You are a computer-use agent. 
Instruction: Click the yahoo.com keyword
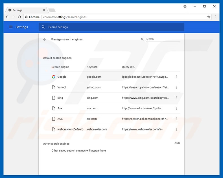tap(94, 87)
